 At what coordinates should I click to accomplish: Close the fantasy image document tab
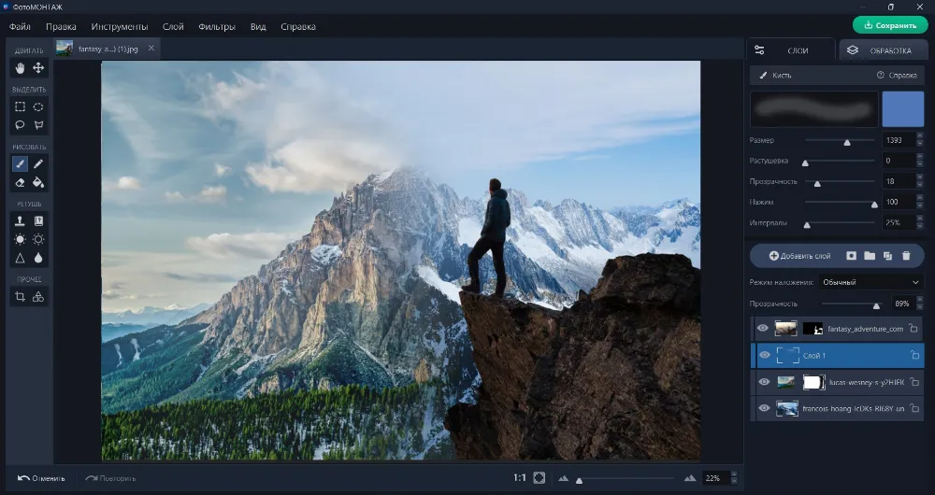pyautogui.click(x=151, y=48)
